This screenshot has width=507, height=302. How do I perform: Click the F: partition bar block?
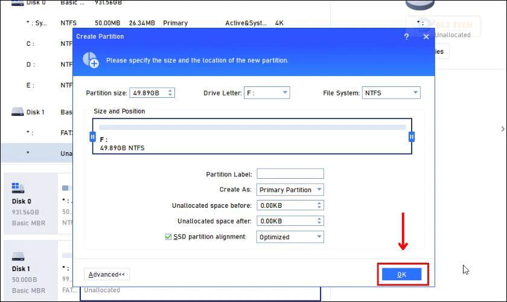pos(252,137)
